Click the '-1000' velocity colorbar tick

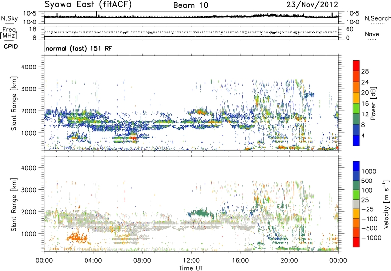[371, 238]
